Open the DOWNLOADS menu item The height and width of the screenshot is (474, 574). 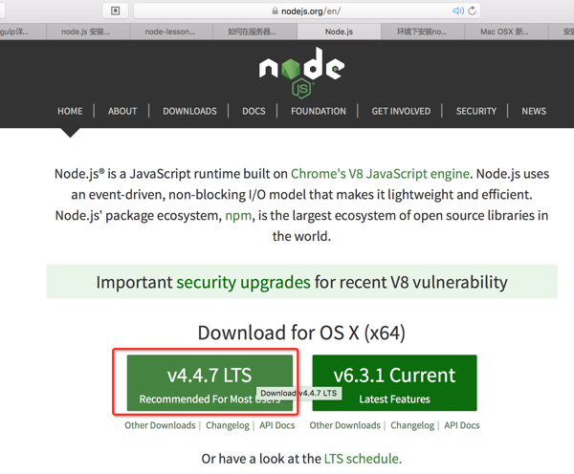click(x=189, y=111)
